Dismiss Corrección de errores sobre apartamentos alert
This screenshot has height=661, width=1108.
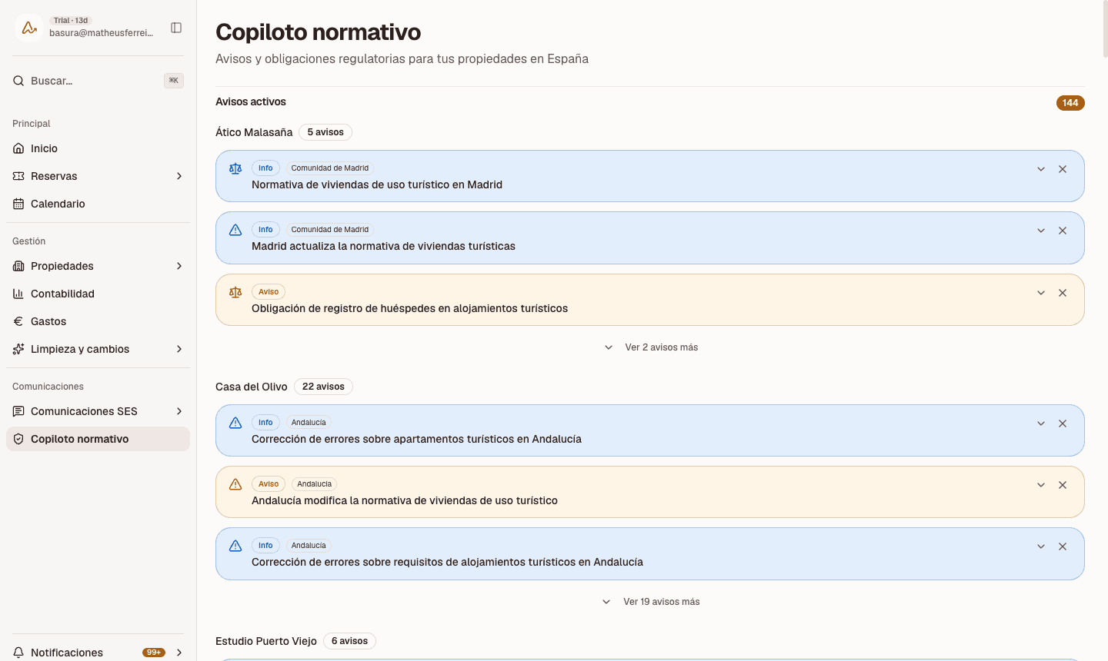pos(1063,424)
